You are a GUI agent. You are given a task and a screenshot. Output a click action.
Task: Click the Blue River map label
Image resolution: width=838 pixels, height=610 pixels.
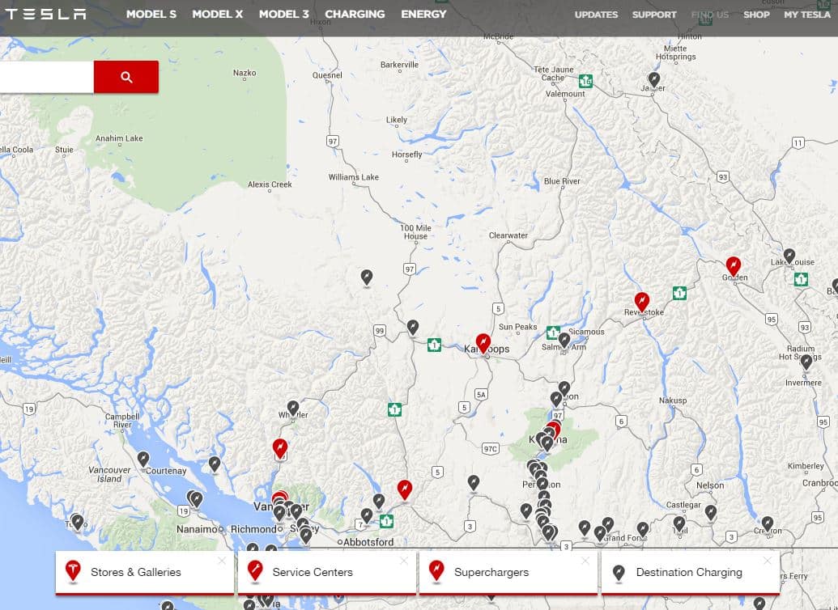pyautogui.click(x=562, y=181)
